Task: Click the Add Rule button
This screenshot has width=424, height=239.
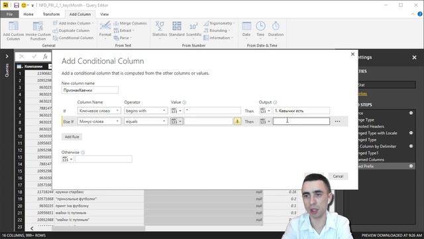Action: click(72, 137)
